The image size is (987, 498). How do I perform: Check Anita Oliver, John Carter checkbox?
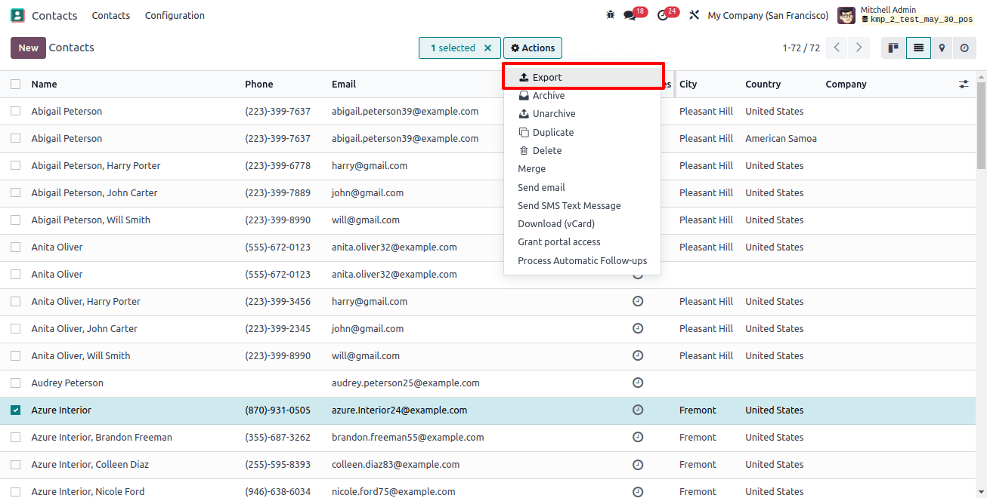[x=15, y=329]
